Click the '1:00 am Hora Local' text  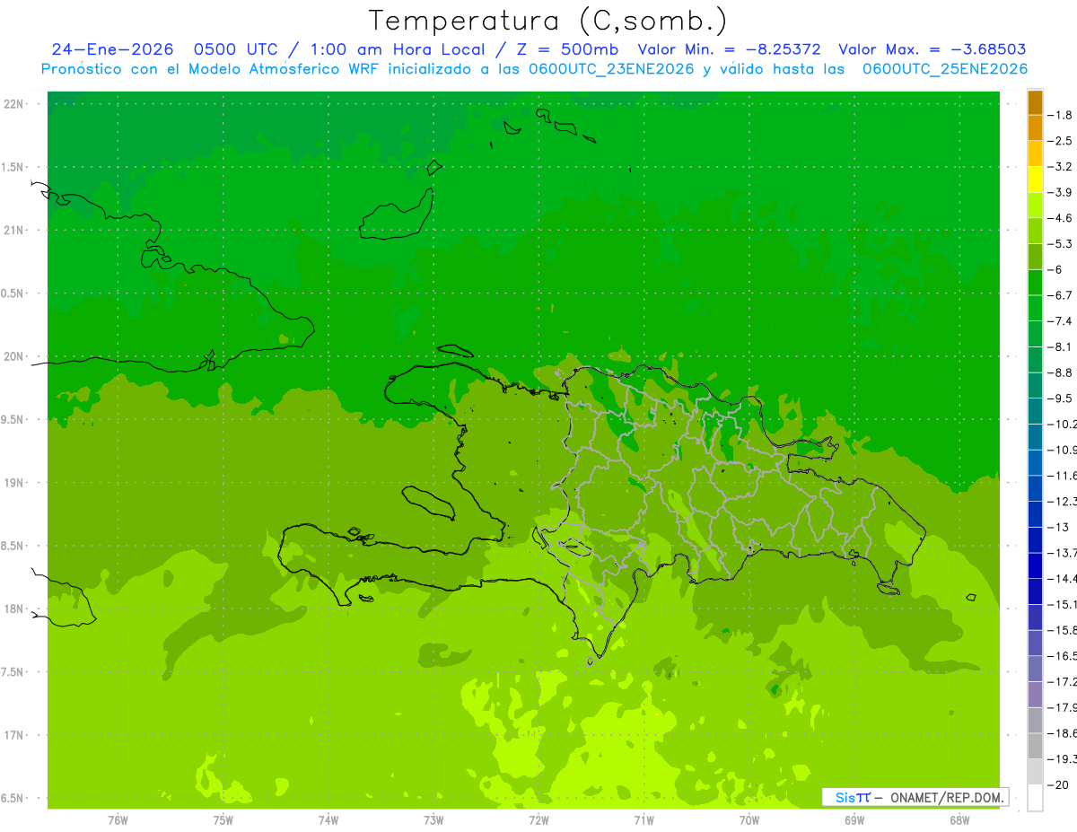(398, 49)
